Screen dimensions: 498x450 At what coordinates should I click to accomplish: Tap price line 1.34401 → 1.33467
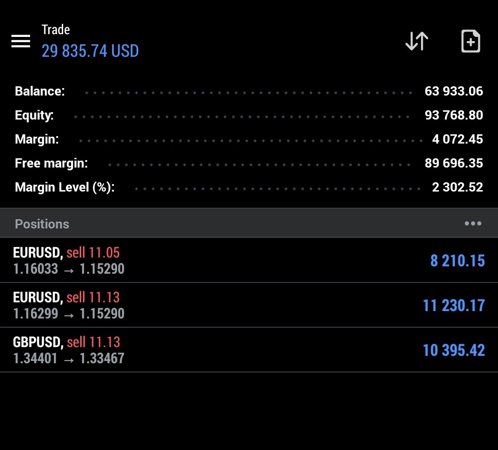point(69,359)
